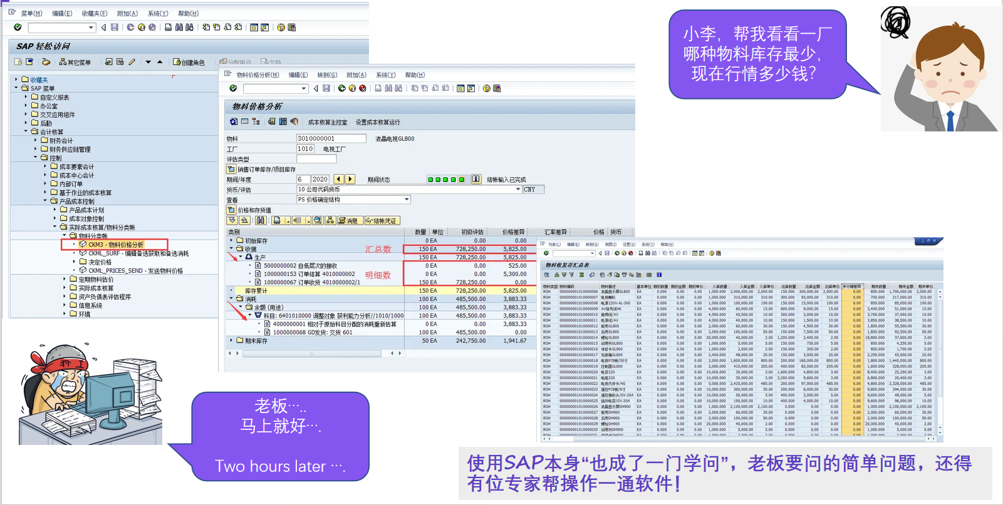Viewport: 1003px width, 505px height.
Task: Click the horizontal scrollbar below the price table
Action: tap(311, 354)
